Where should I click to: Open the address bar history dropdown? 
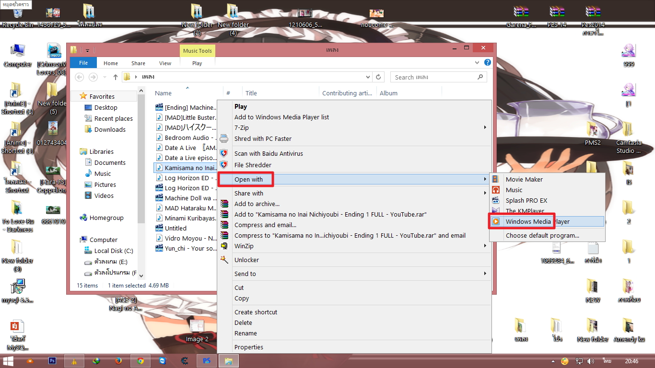pyautogui.click(x=368, y=77)
